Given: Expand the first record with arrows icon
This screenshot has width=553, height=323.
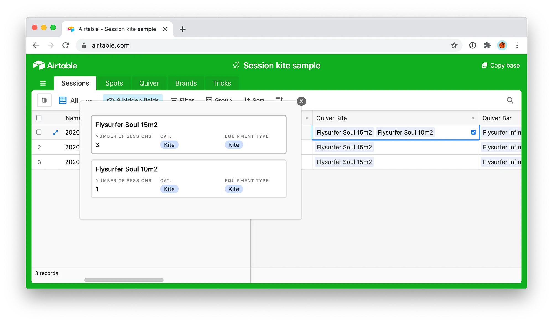Looking at the screenshot, I should pos(55,133).
